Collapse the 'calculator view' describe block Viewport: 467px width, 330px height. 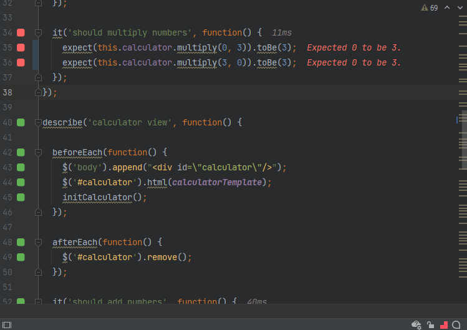point(38,122)
